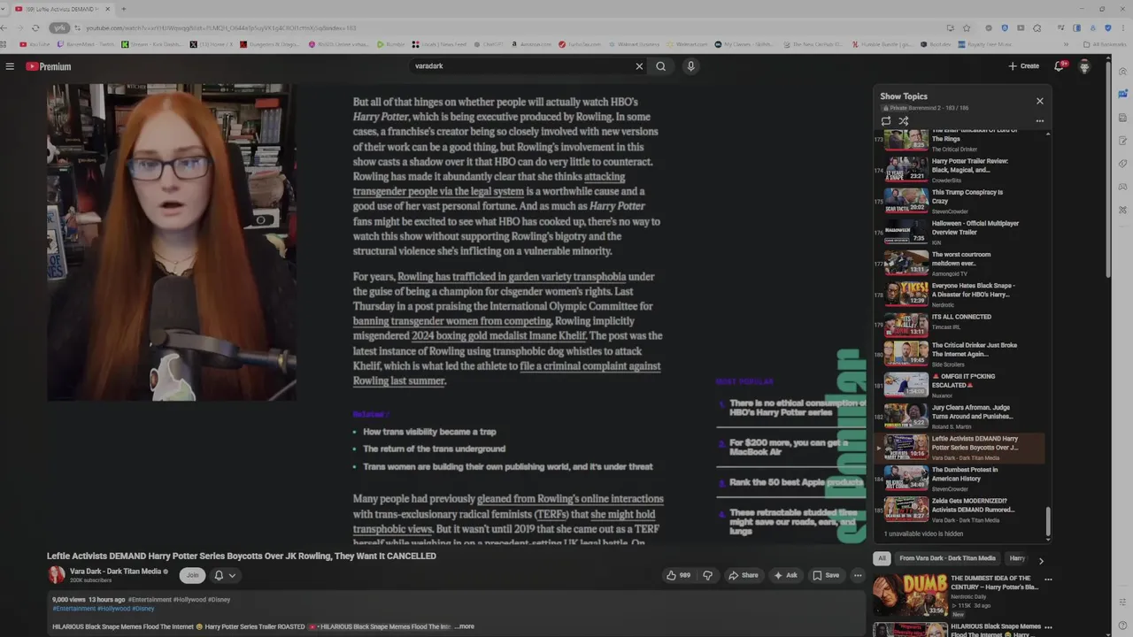1133x637 pixels.
Task: Bookmark this page with star icon
Action: point(967,27)
